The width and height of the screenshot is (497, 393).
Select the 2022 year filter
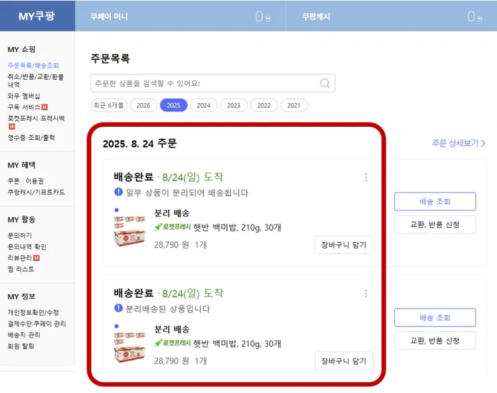264,105
